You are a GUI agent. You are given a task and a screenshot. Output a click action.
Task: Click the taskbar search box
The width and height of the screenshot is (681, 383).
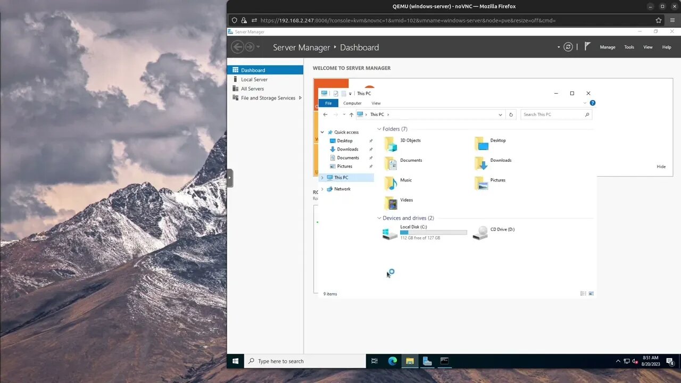click(305, 361)
